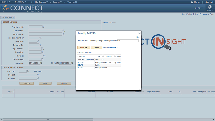Open the Project lookup magnifier

(x=38, y=75)
